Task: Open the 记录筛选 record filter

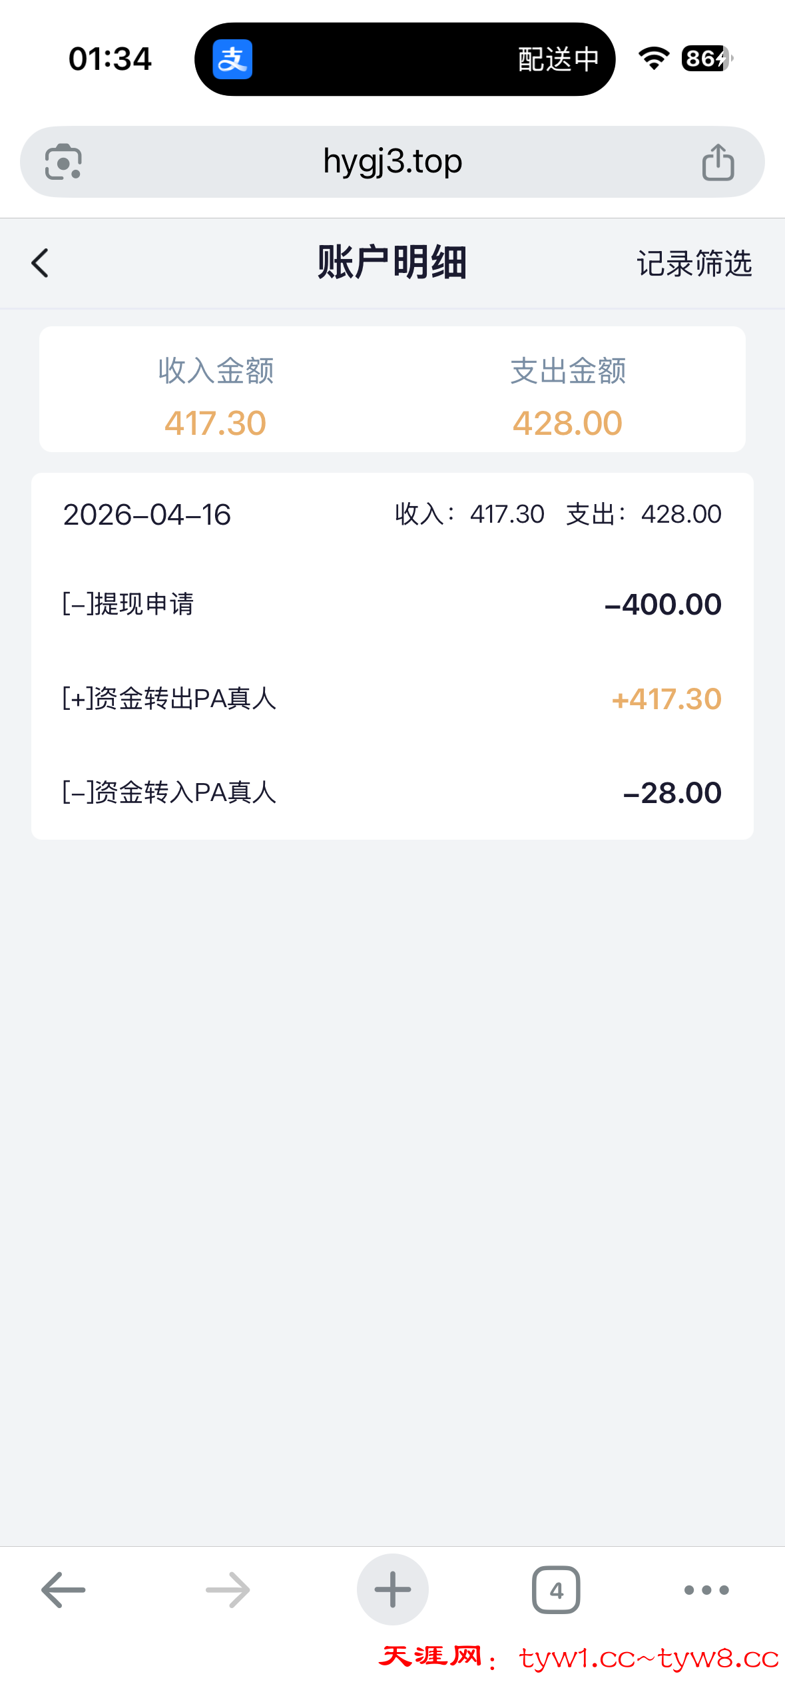Action: [x=694, y=264]
